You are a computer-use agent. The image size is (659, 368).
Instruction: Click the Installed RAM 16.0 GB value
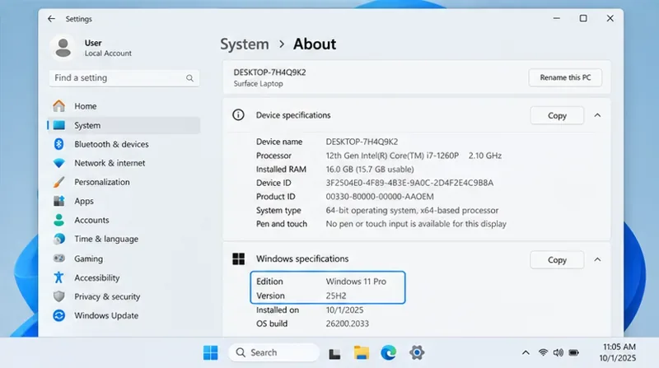coord(370,170)
